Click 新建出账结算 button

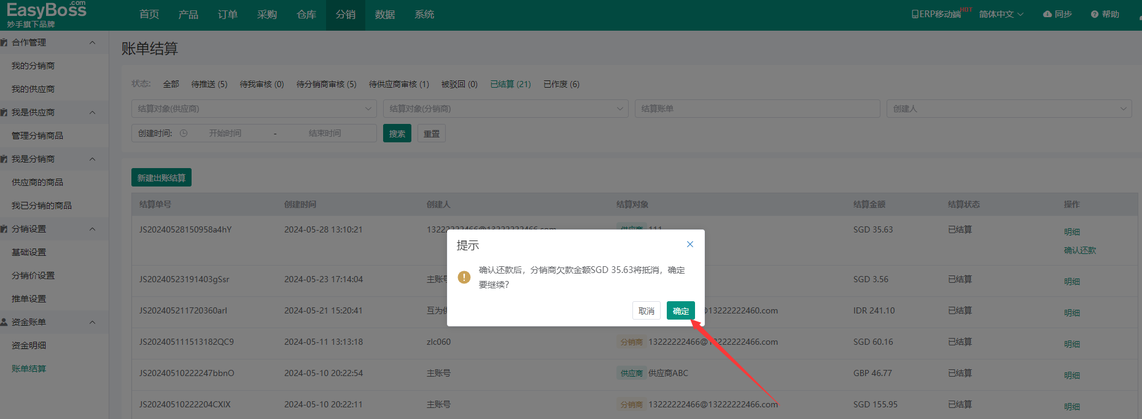(x=161, y=178)
